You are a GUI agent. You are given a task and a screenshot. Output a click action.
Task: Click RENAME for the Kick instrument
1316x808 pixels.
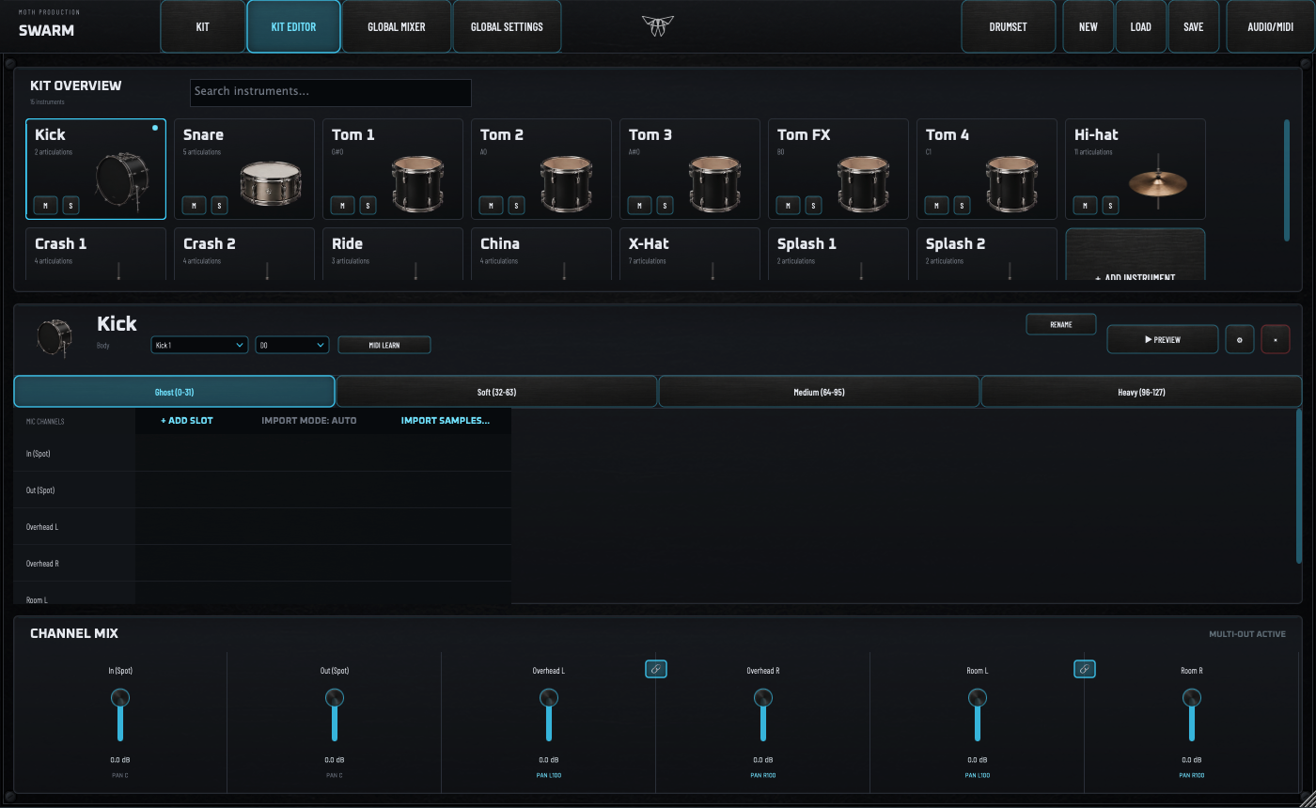click(1061, 324)
